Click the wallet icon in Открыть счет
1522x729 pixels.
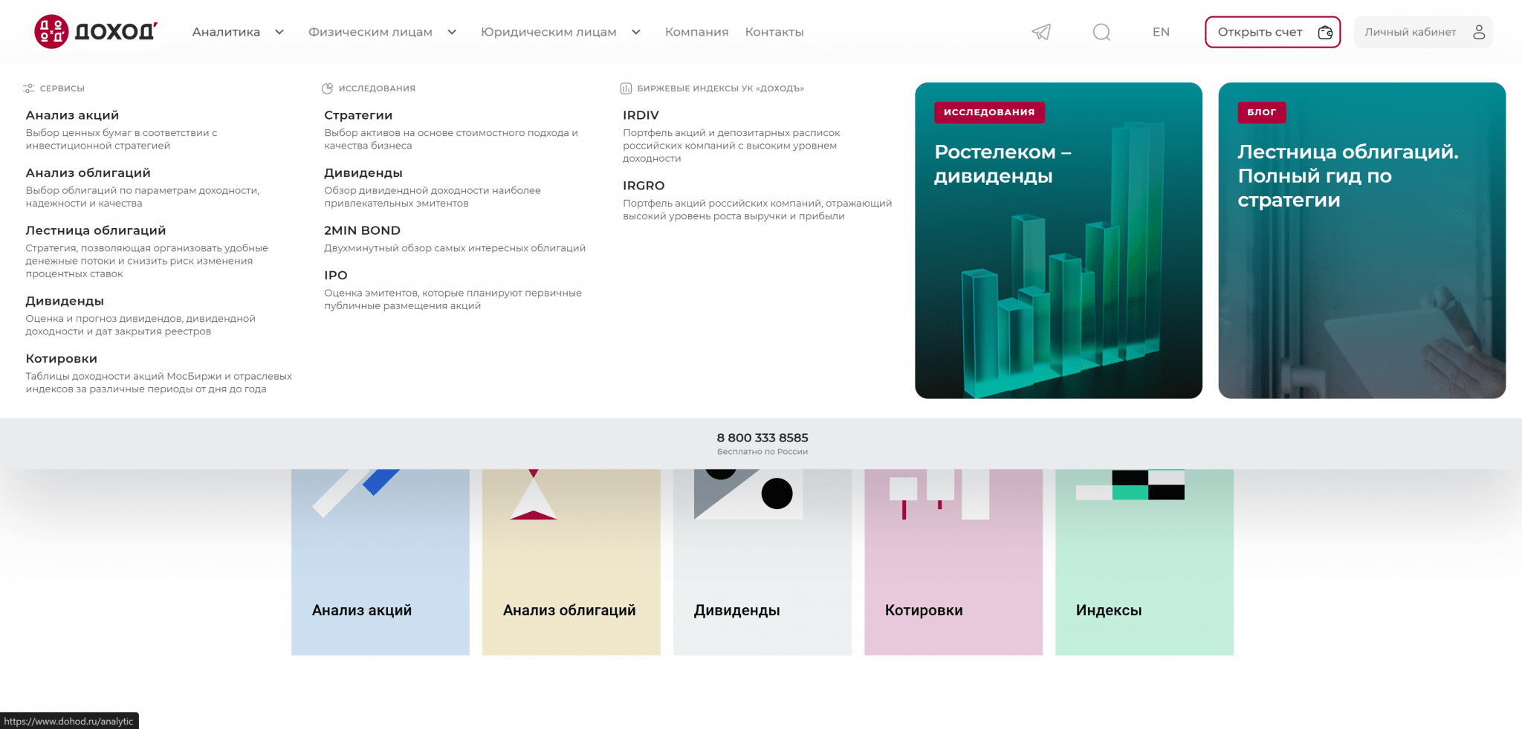coord(1325,32)
